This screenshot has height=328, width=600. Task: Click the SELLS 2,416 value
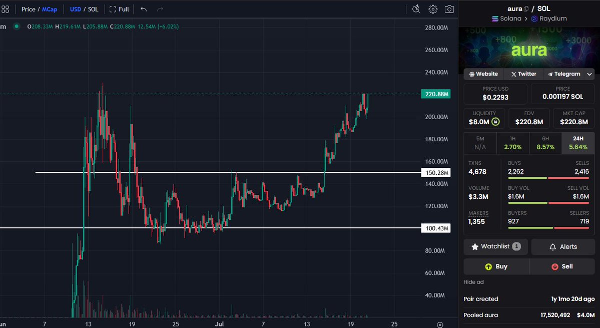pyautogui.click(x=581, y=171)
